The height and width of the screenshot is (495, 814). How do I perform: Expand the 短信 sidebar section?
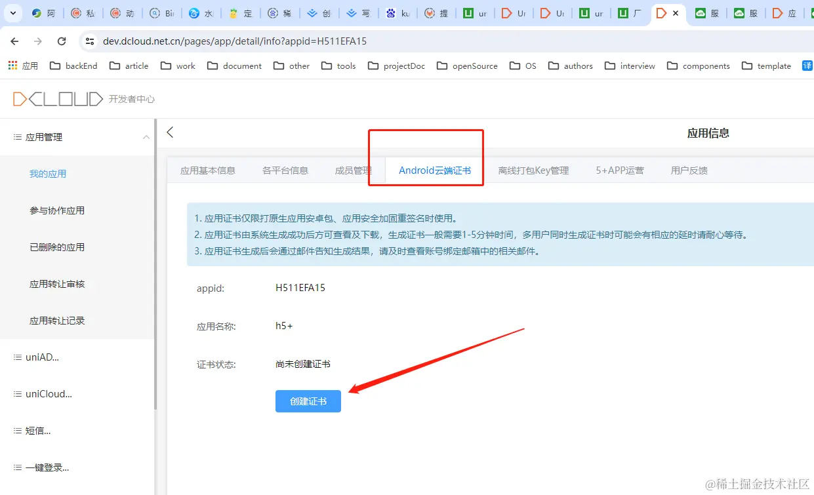[77, 431]
